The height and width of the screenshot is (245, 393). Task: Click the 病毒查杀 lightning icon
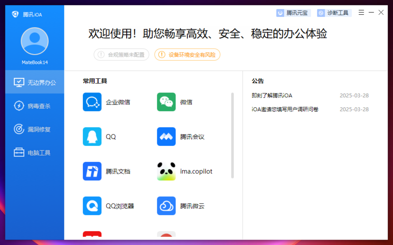19,106
